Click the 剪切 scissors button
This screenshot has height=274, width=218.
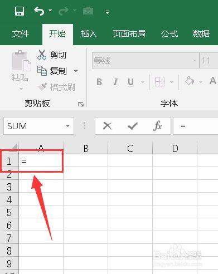[52, 55]
